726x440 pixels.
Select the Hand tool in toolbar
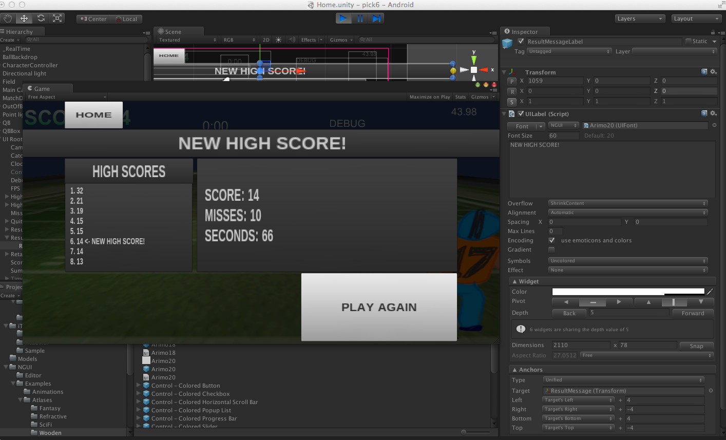pos(8,18)
